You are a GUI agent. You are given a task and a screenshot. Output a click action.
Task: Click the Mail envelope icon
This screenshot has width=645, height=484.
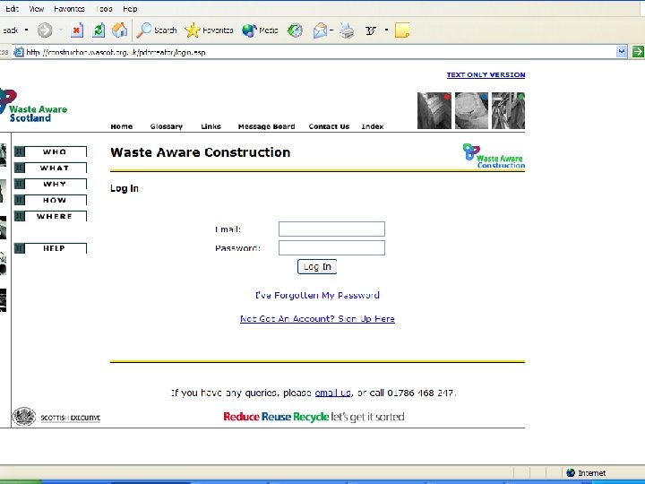320,30
